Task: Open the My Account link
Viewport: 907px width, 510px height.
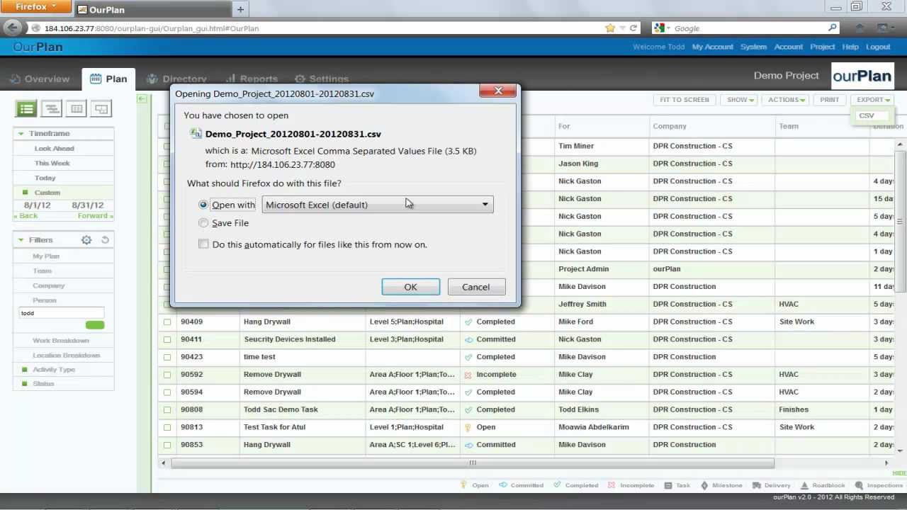Action: point(712,47)
